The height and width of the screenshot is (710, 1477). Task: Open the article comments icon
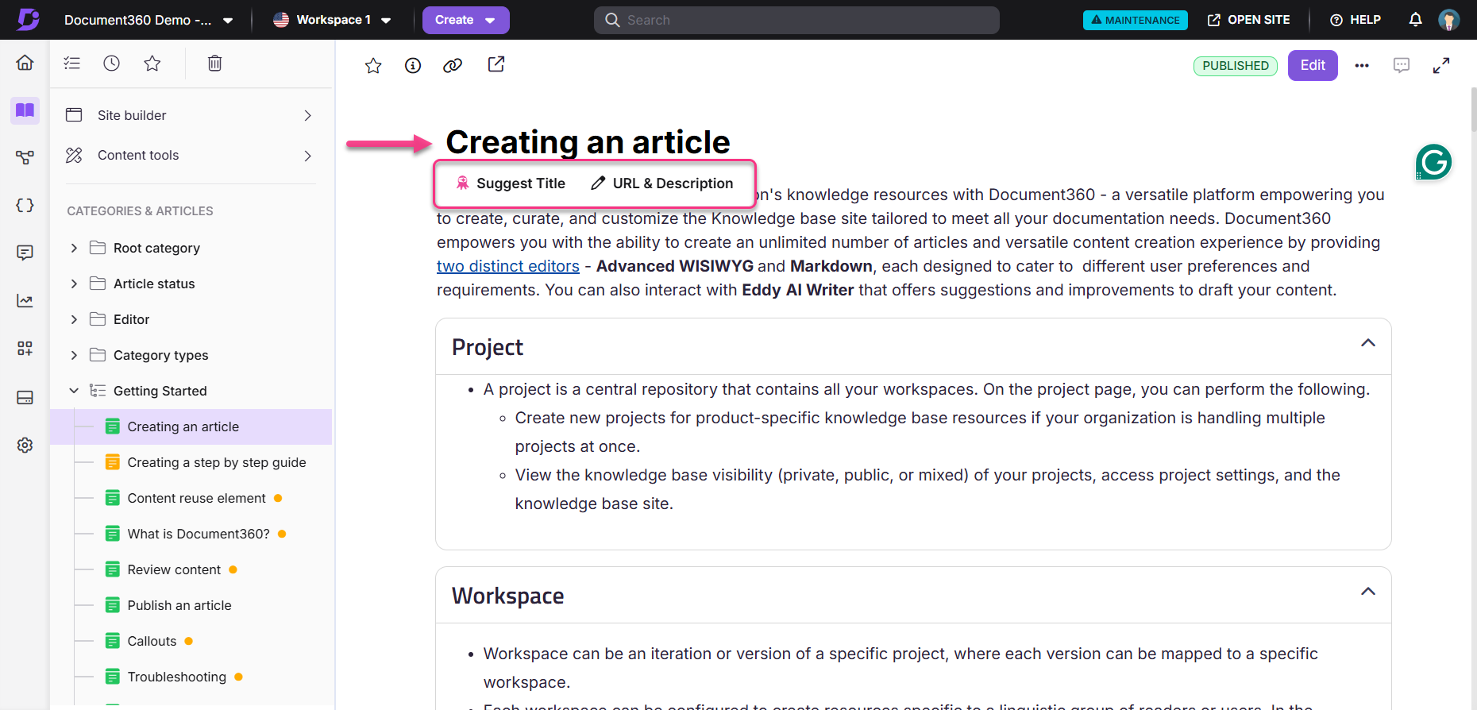pyautogui.click(x=1402, y=65)
